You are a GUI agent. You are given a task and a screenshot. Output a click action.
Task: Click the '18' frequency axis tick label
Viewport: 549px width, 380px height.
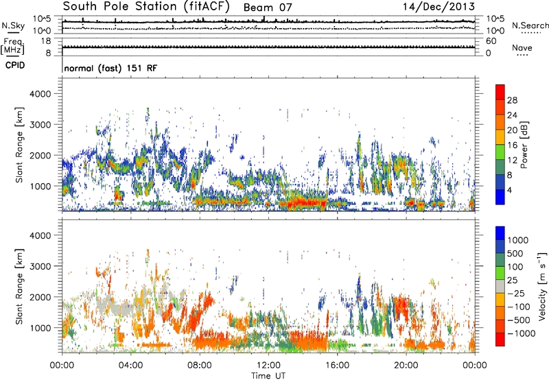click(45, 41)
